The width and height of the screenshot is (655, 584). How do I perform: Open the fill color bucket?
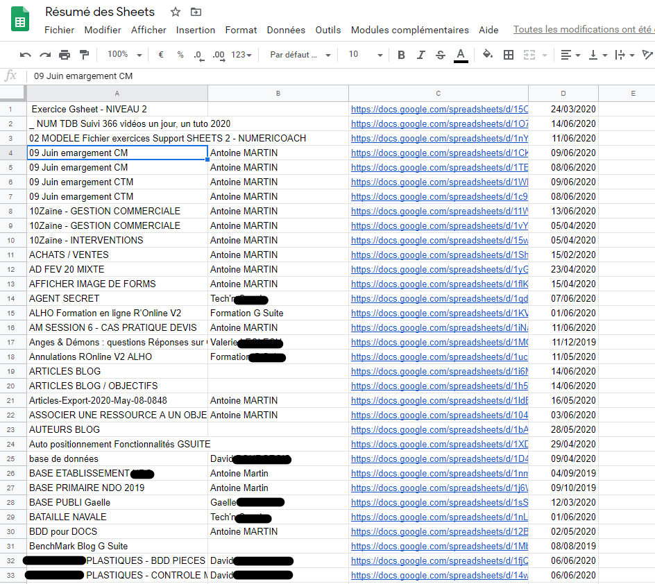488,54
